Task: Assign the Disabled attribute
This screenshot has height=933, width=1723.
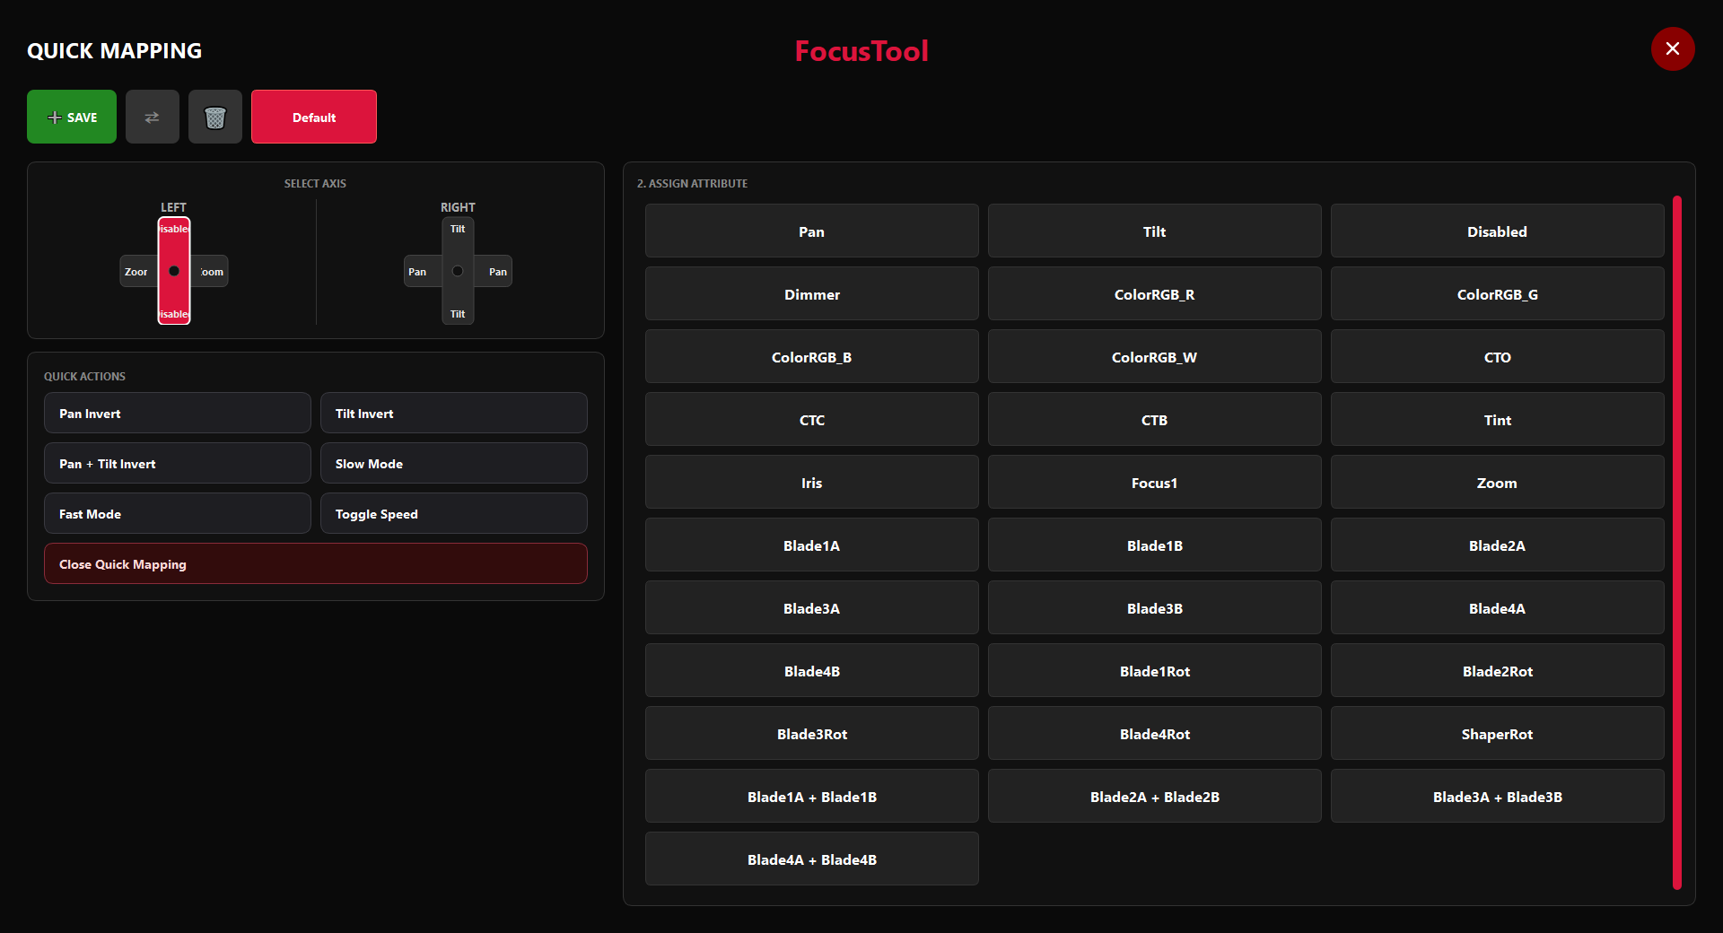Action: (1498, 231)
